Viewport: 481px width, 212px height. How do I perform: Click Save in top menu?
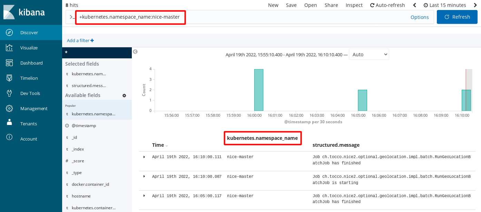coord(291,5)
